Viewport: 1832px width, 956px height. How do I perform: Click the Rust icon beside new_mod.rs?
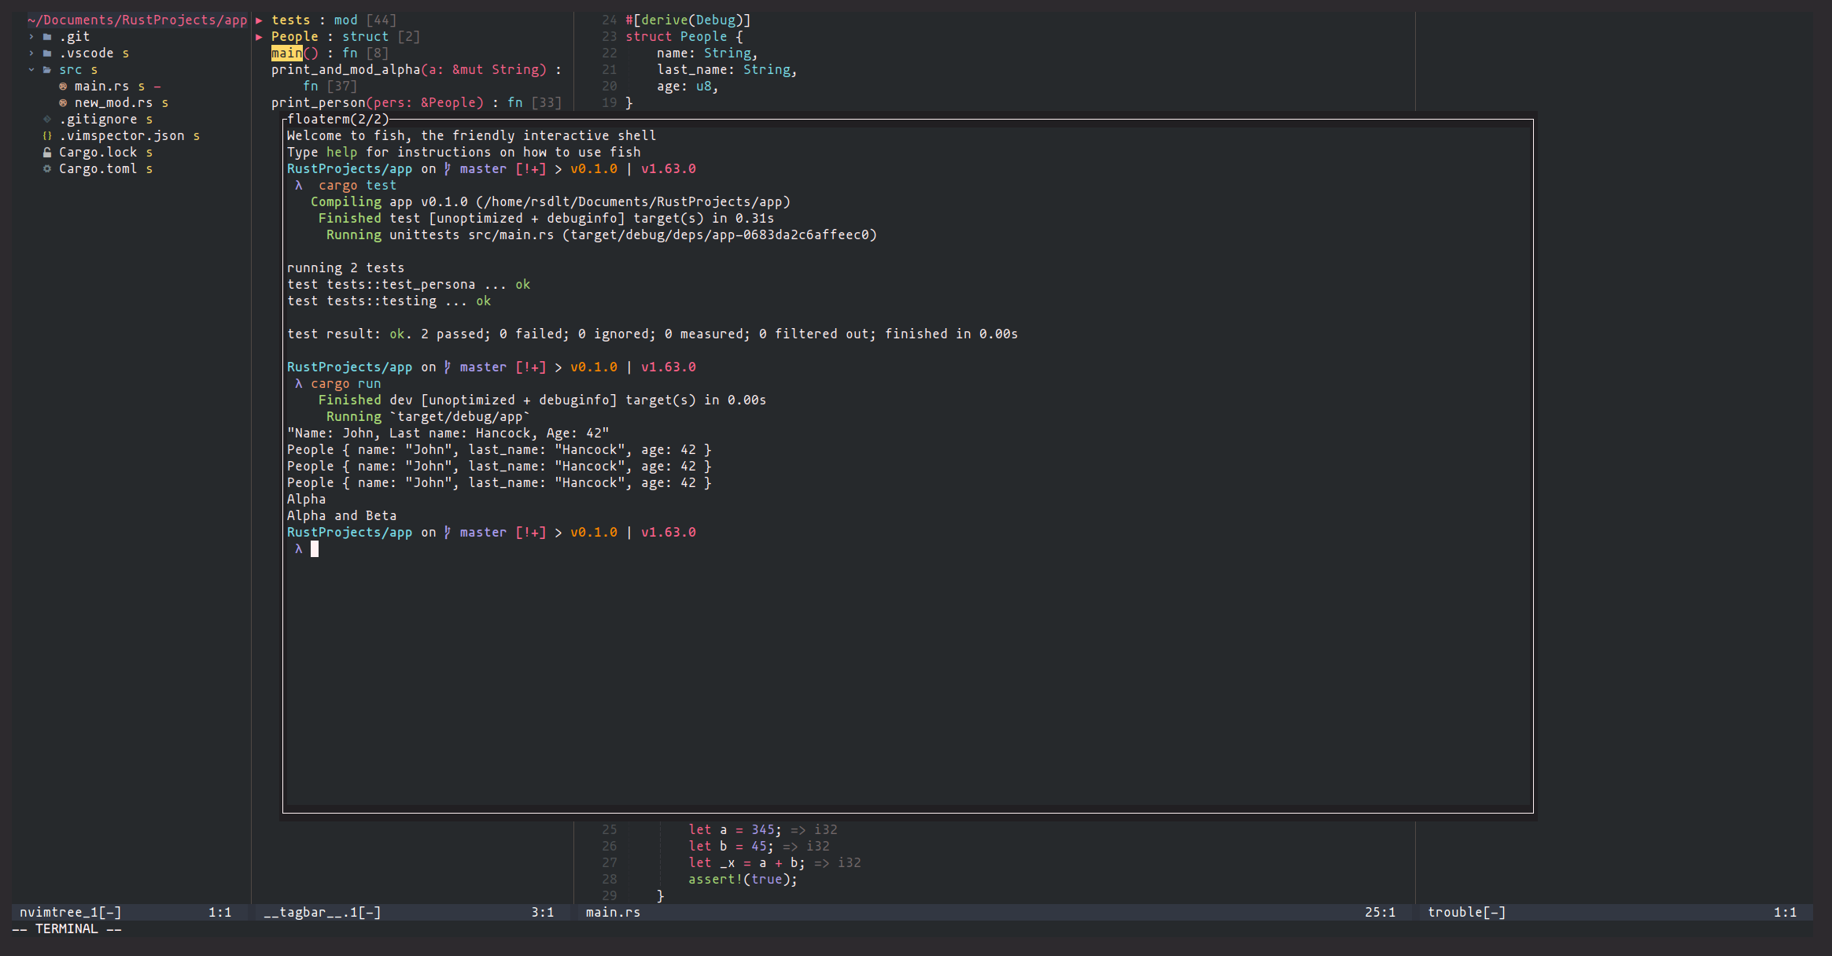[63, 102]
